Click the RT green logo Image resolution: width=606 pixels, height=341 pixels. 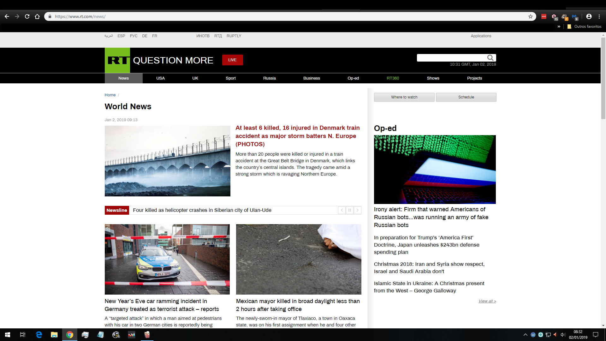(x=117, y=60)
